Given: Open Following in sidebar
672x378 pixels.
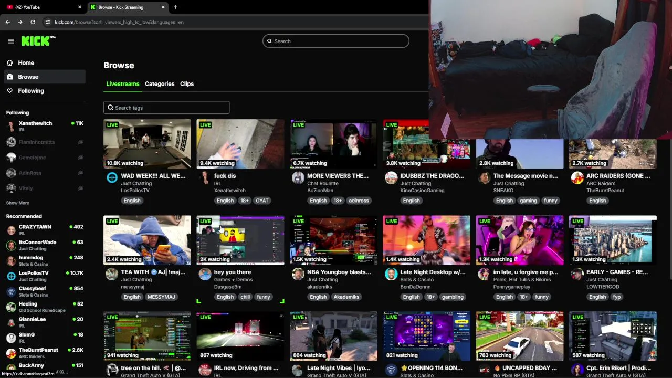Looking at the screenshot, I should pos(31,91).
